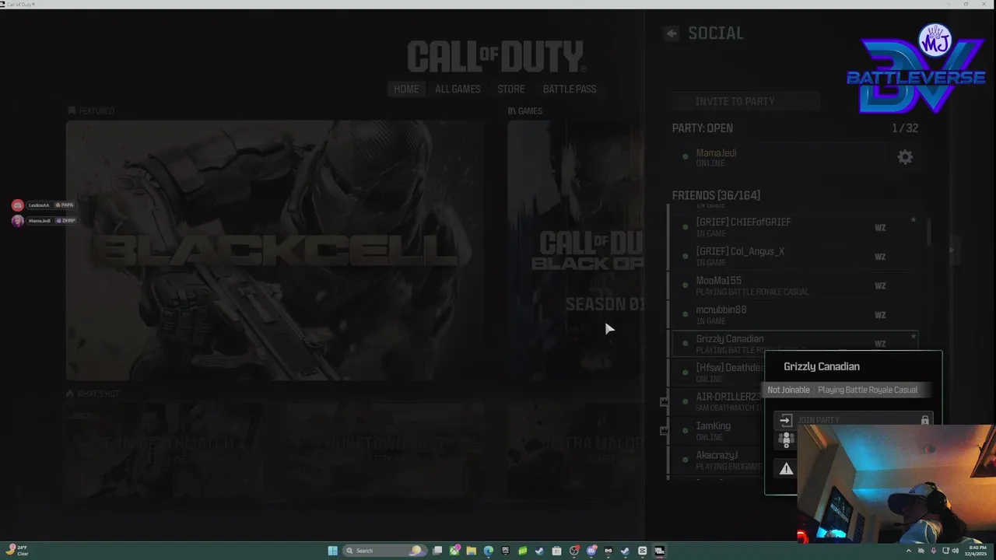This screenshot has width=996, height=560.
Task: Select AkacrazyJ friend row
Action: pos(717,460)
